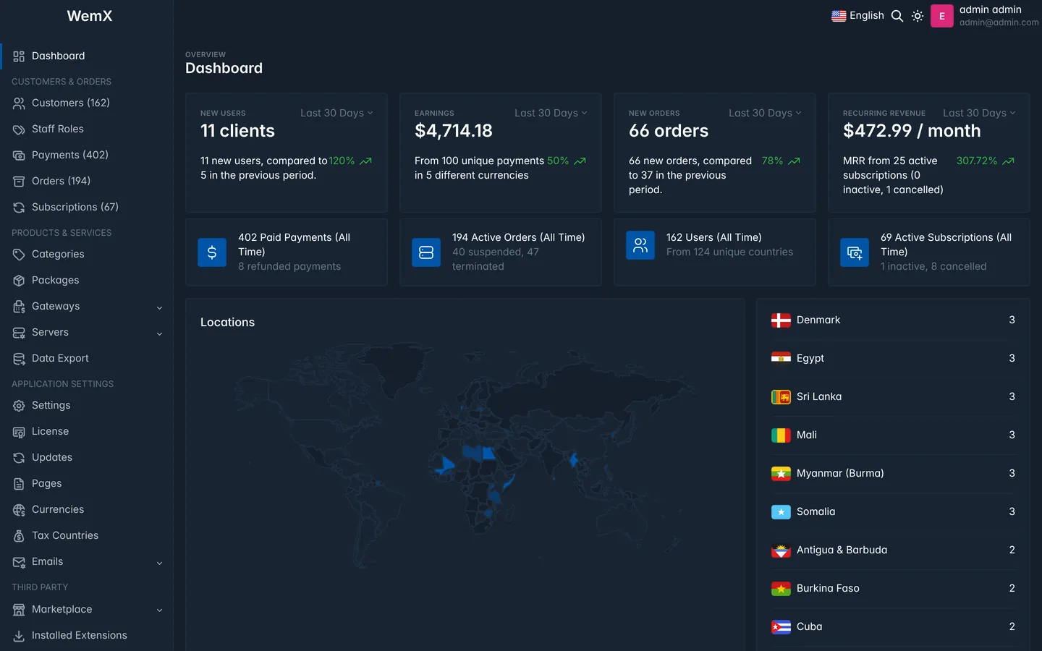The width and height of the screenshot is (1042, 651).
Task: Click the Denmark flag icon
Action: (781, 320)
